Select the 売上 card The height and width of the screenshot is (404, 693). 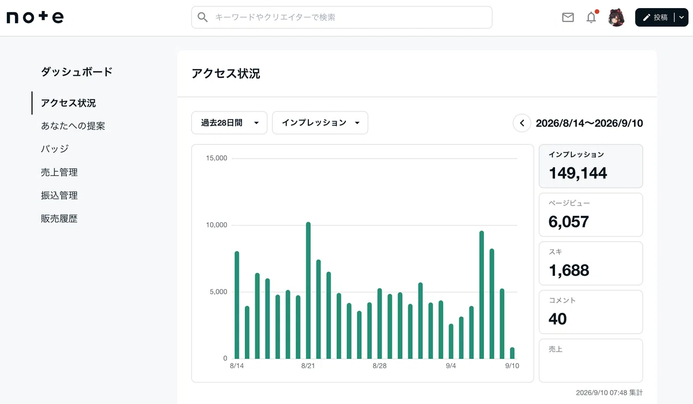[x=591, y=360]
